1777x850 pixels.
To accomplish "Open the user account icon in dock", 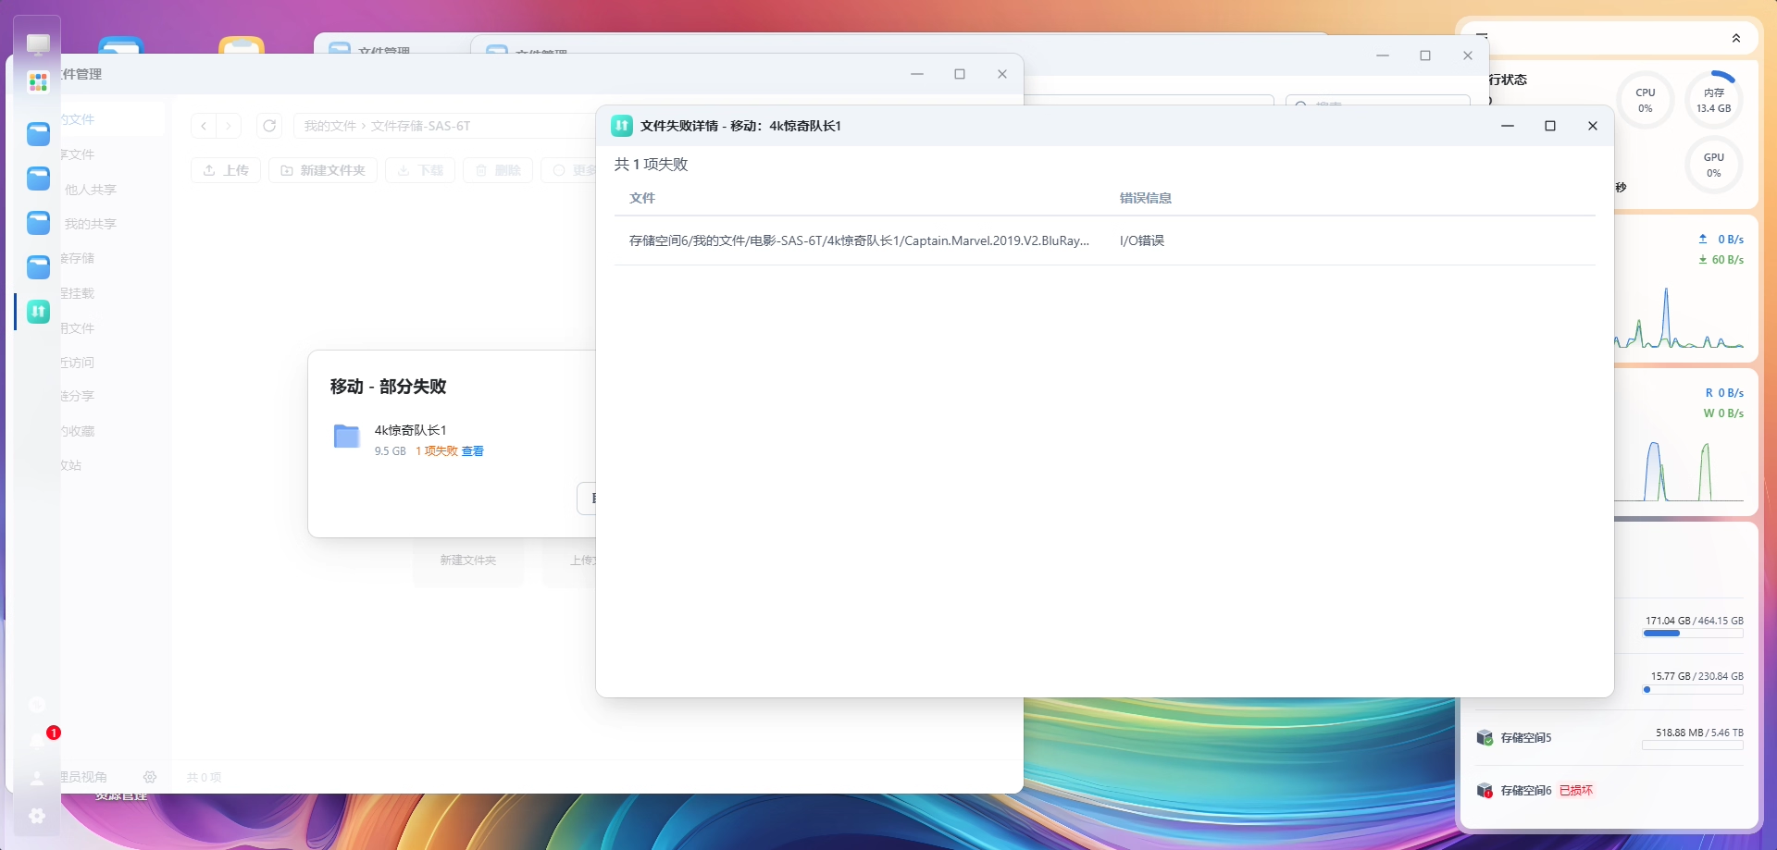I will 37,779.
